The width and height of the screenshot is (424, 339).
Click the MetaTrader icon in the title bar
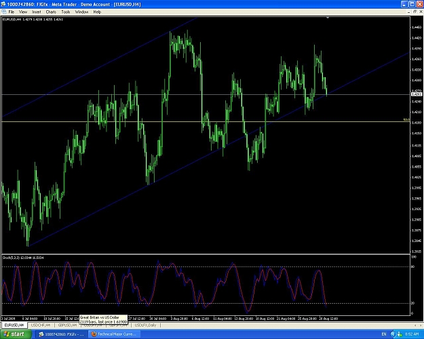tap(3, 4)
